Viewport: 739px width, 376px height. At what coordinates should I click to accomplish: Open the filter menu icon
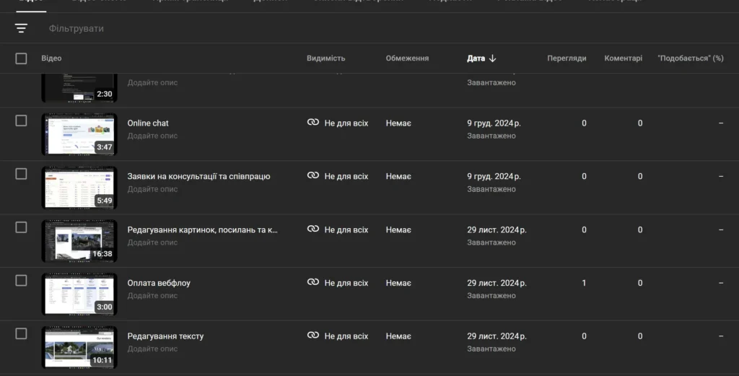(21, 28)
